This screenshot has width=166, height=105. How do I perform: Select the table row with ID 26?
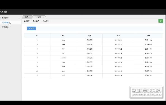point(93,71)
